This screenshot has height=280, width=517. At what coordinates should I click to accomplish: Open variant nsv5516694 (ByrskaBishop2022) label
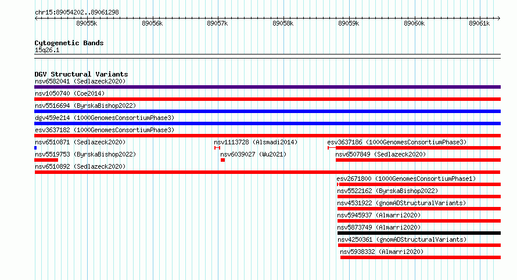[x=85, y=106]
